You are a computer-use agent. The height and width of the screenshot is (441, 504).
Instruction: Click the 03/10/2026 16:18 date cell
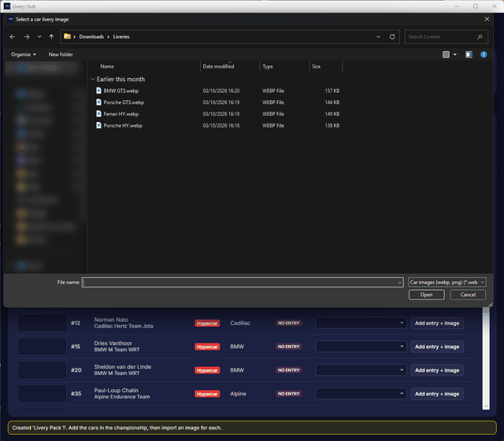click(x=221, y=126)
